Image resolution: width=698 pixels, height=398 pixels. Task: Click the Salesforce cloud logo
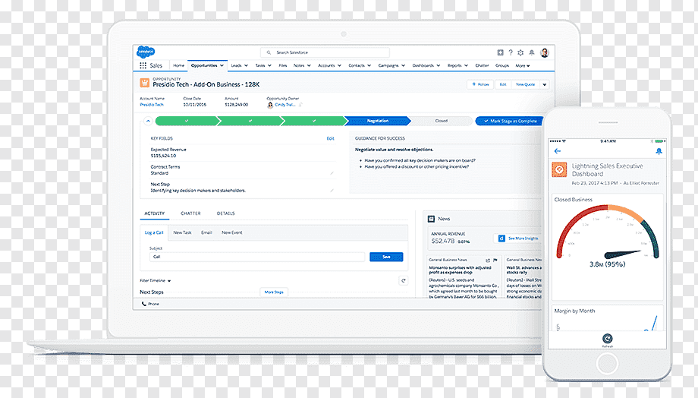[x=146, y=52]
